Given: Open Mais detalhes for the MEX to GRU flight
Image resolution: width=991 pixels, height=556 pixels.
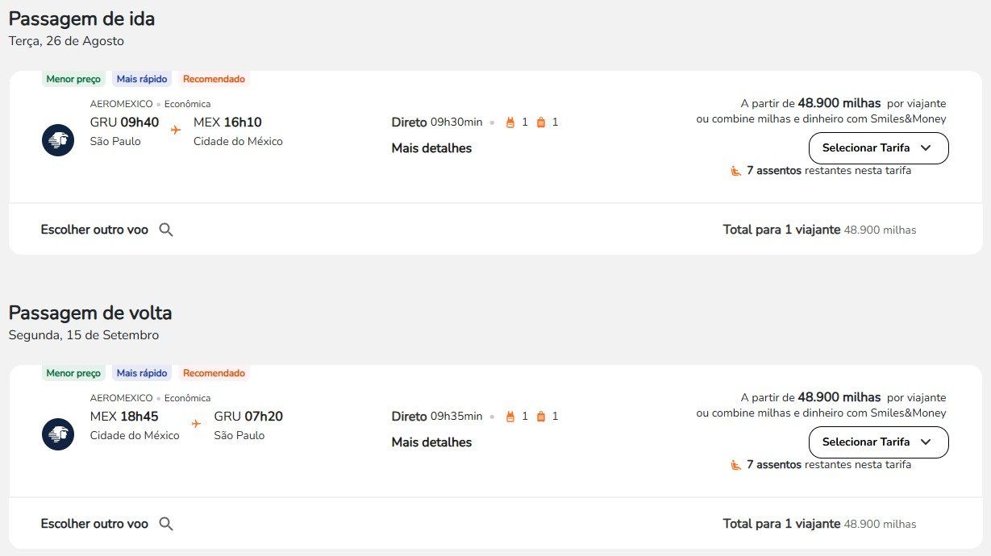Looking at the screenshot, I should [431, 442].
